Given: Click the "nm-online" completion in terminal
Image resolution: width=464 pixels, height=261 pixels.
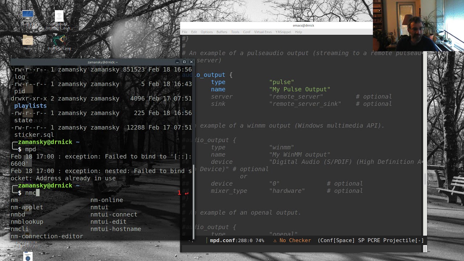Looking at the screenshot, I should [x=107, y=200].
